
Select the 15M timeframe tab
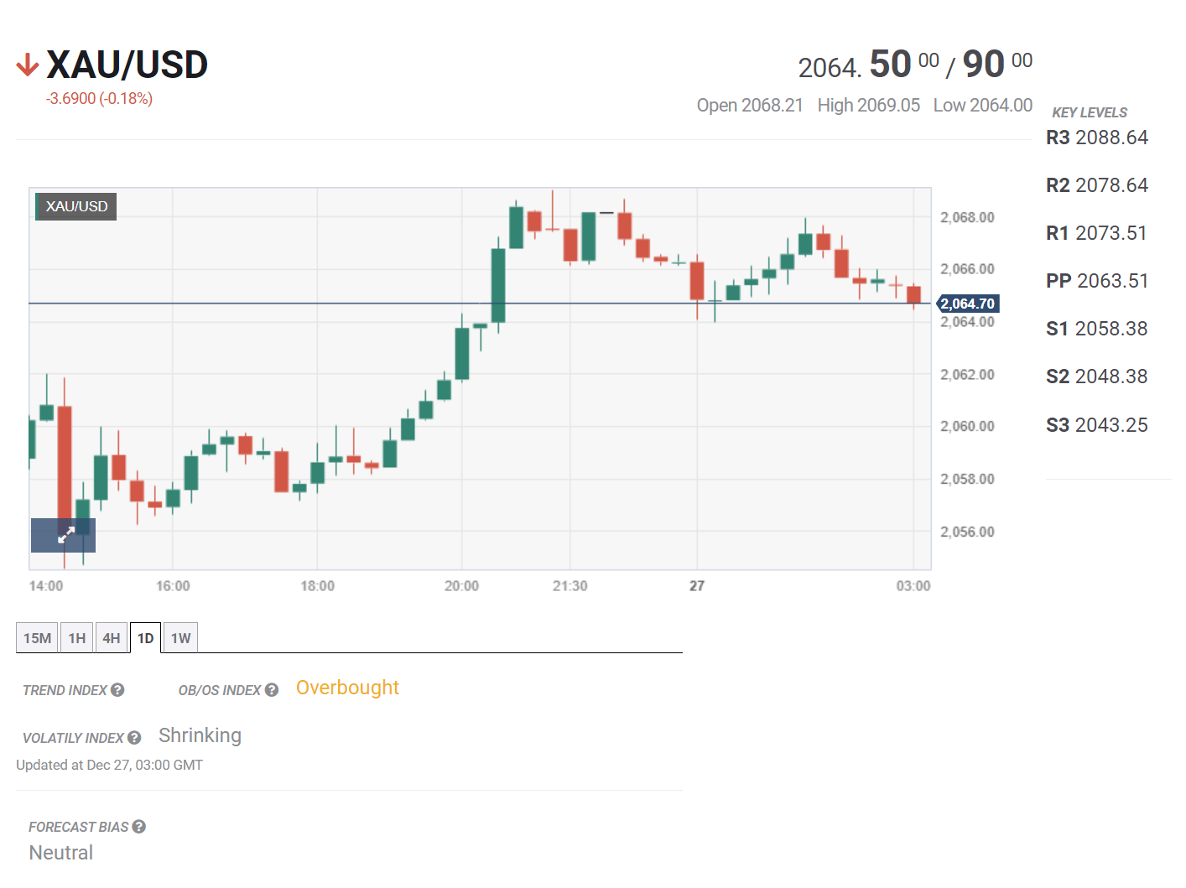click(37, 638)
